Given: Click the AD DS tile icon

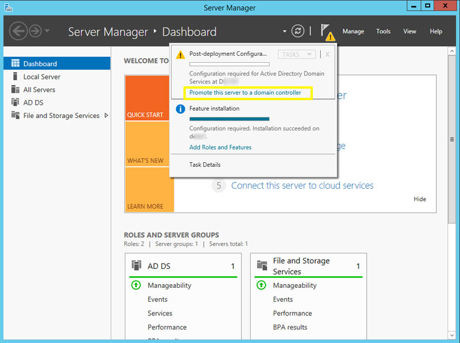Looking at the screenshot, I should click(136, 265).
